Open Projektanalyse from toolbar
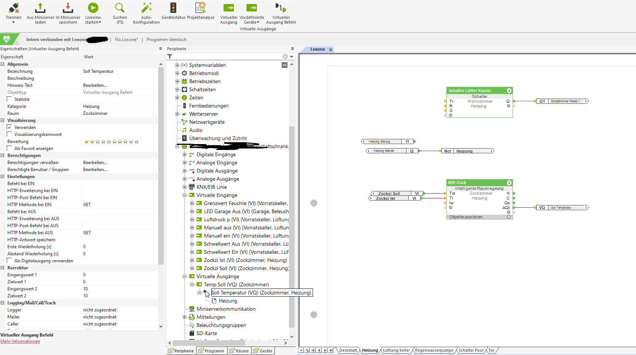The width and height of the screenshot is (636, 355). point(200,8)
